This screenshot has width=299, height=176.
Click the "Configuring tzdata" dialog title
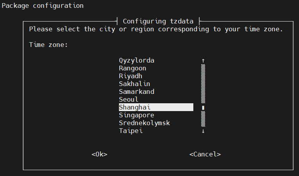click(x=160, y=21)
